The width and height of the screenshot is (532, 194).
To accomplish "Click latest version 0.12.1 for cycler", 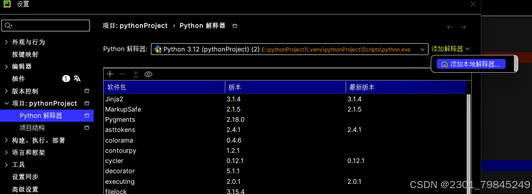I will [356, 161].
